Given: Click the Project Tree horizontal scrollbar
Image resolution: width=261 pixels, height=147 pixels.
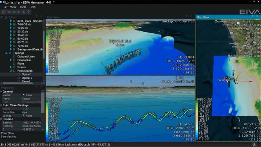Looking at the screenshot, I should click(x=18, y=83).
